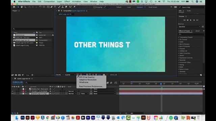Image resolution: width=216 pixels, height=121 pixels.
Task: Open the overflow chevron beside workspace names
Action: pos(171,7)
